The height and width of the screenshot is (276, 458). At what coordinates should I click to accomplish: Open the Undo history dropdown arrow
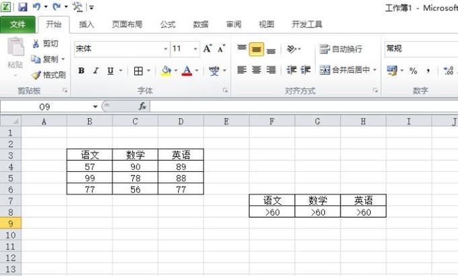tap(46, 7)
